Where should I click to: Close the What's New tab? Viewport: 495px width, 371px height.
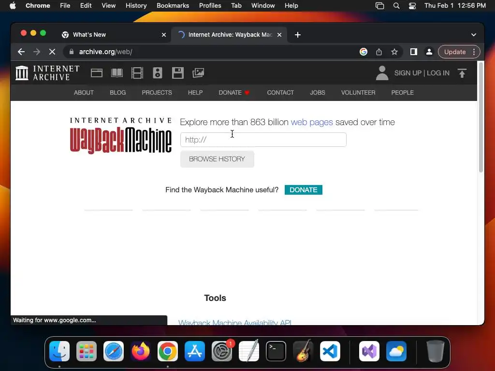[x=164, y=35]
